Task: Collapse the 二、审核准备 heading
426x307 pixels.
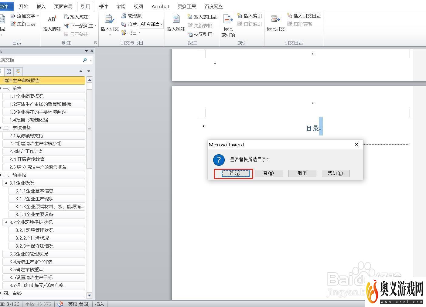Action: [x=1, y=127]
